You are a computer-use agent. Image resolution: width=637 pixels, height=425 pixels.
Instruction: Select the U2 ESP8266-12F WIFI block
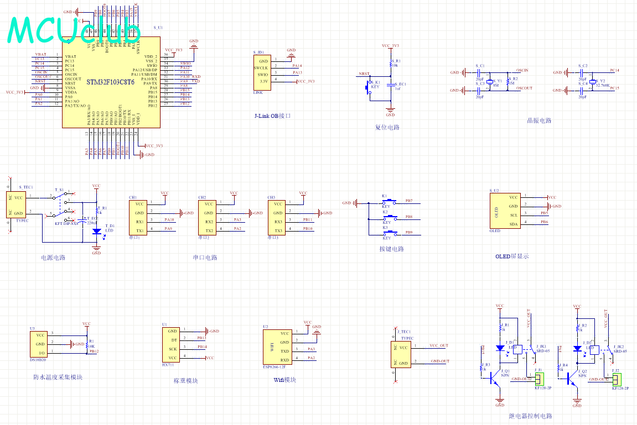pos(277,347)
